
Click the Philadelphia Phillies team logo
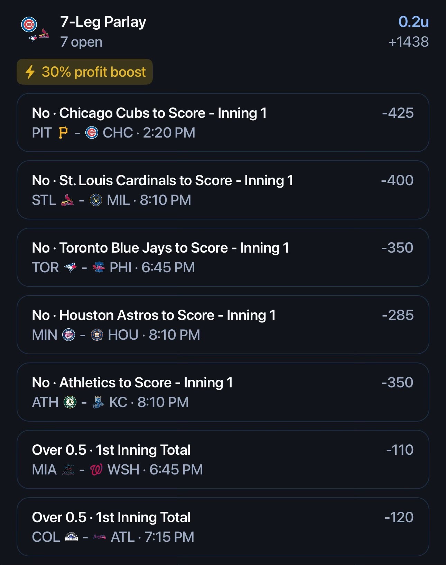click(x=99, y=267)
